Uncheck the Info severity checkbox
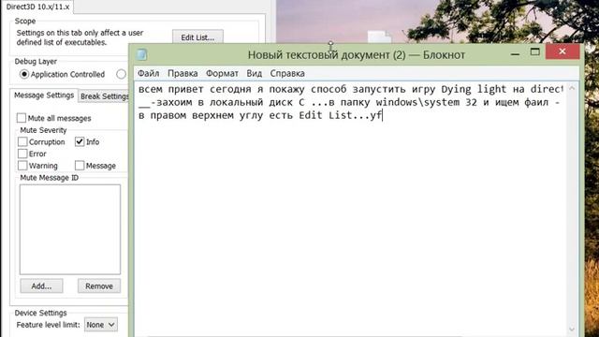Image resolution: width=599 pixels, height=337 pixels. click(80, 141)
